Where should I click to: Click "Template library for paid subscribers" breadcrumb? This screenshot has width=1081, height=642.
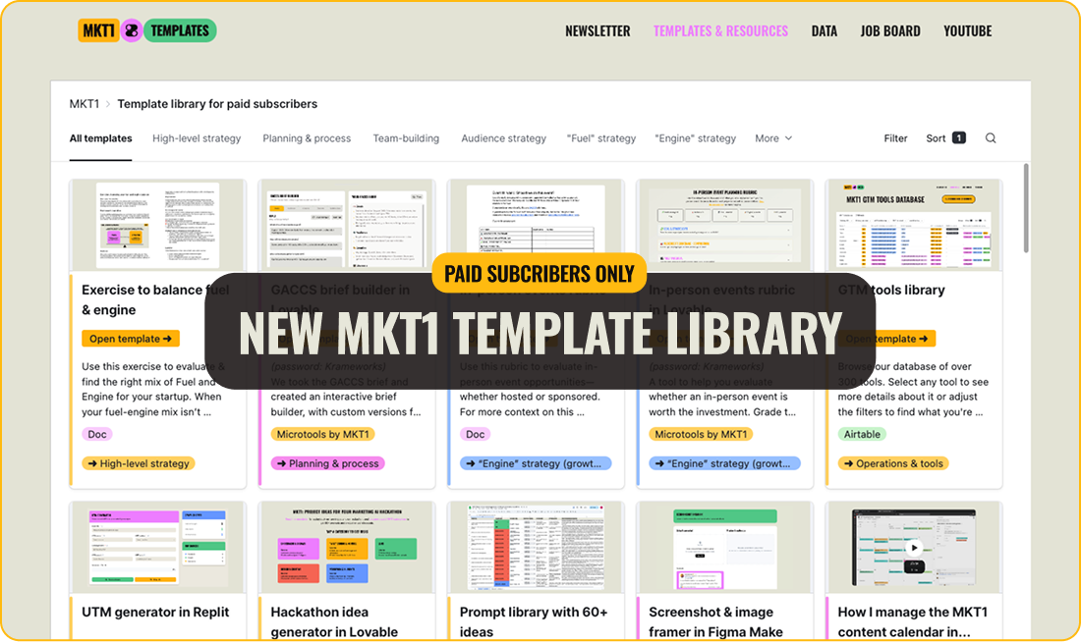(x=217, y=104)
